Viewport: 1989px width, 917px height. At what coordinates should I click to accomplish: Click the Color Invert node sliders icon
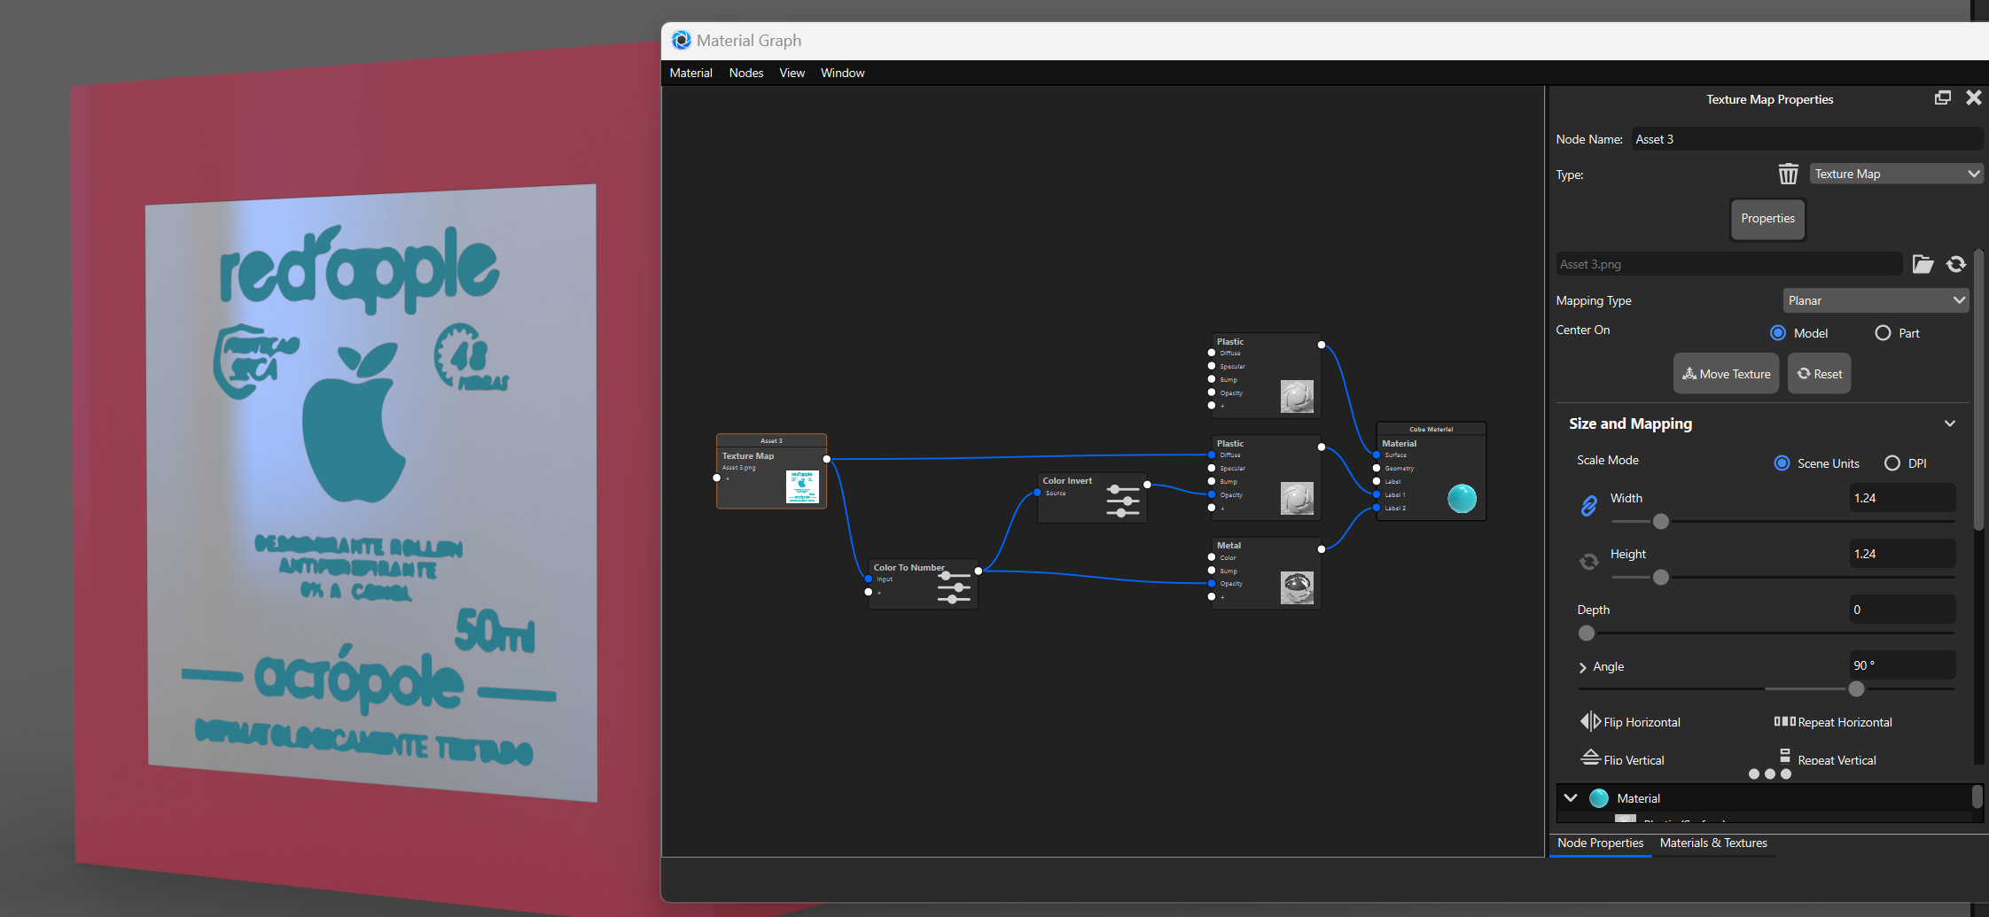pos(1122,501)
